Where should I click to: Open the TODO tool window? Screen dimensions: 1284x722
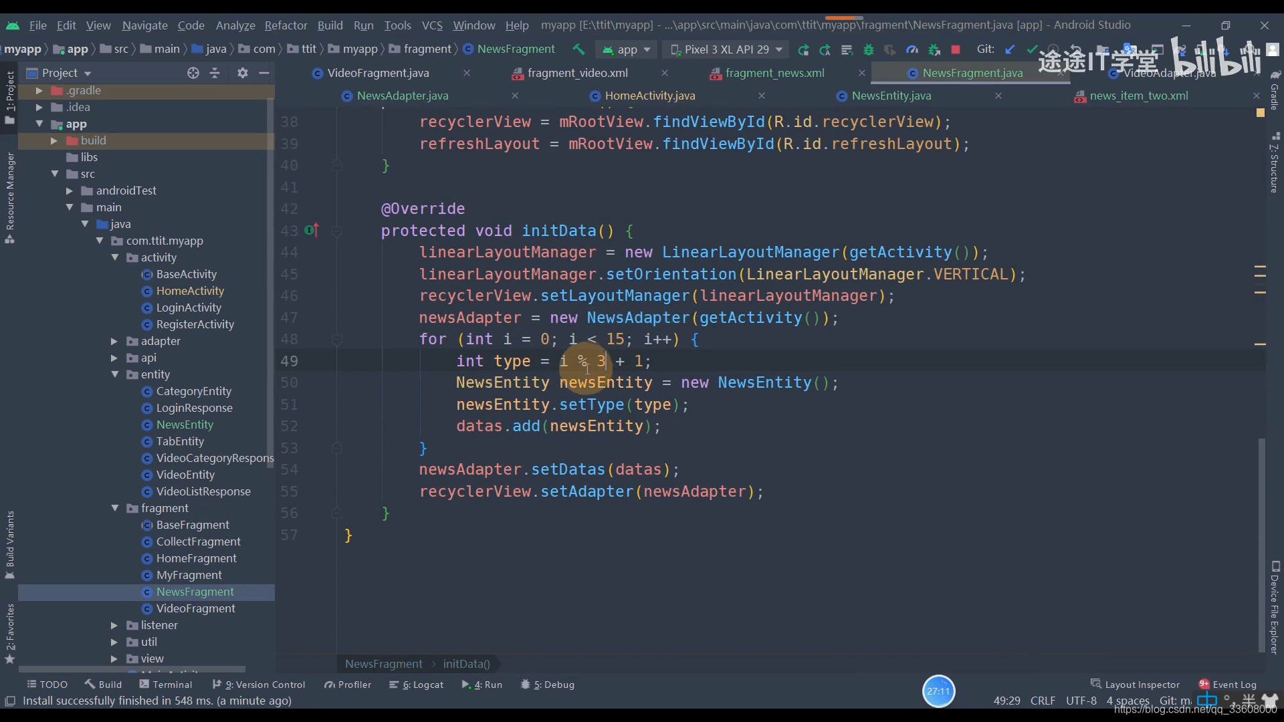tap(47, 685)
